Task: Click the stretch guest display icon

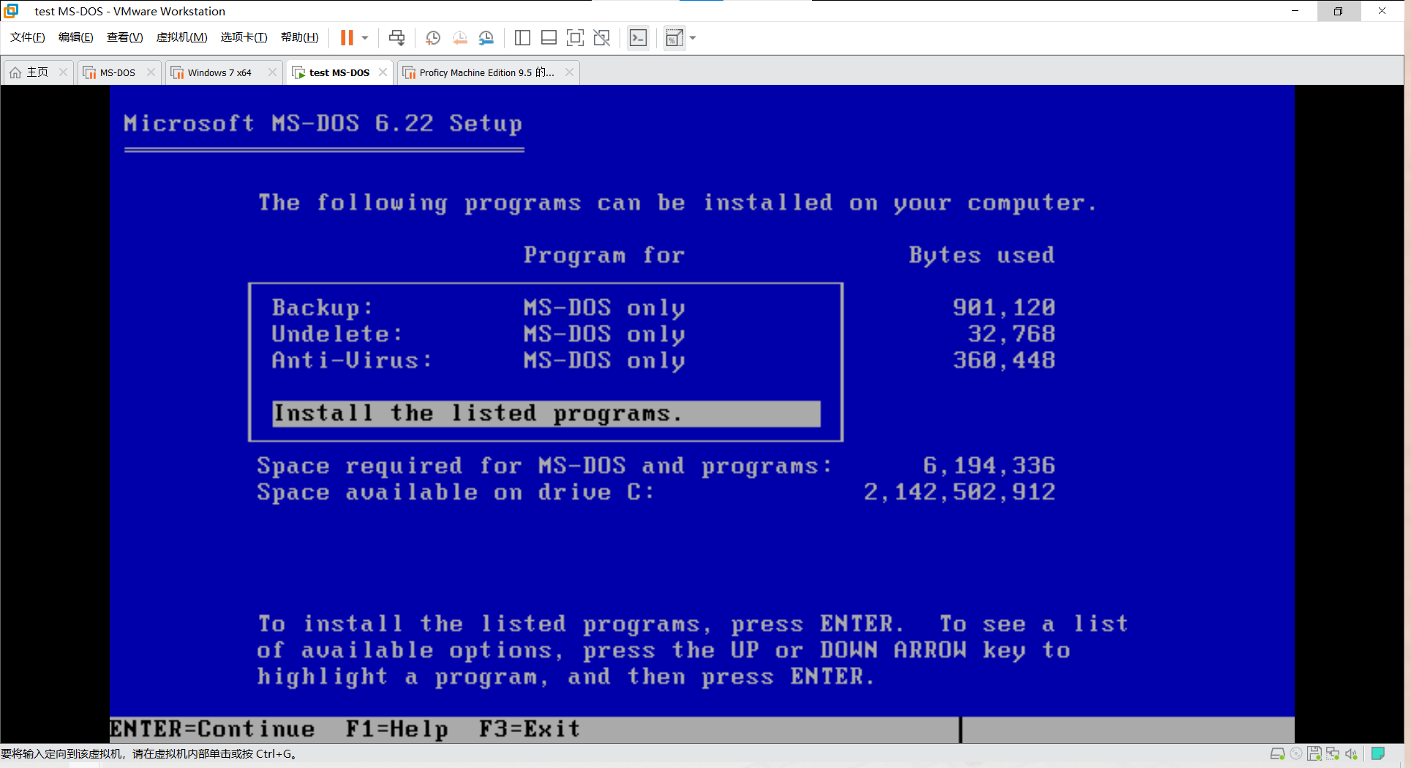Action: tap(674, 38)
